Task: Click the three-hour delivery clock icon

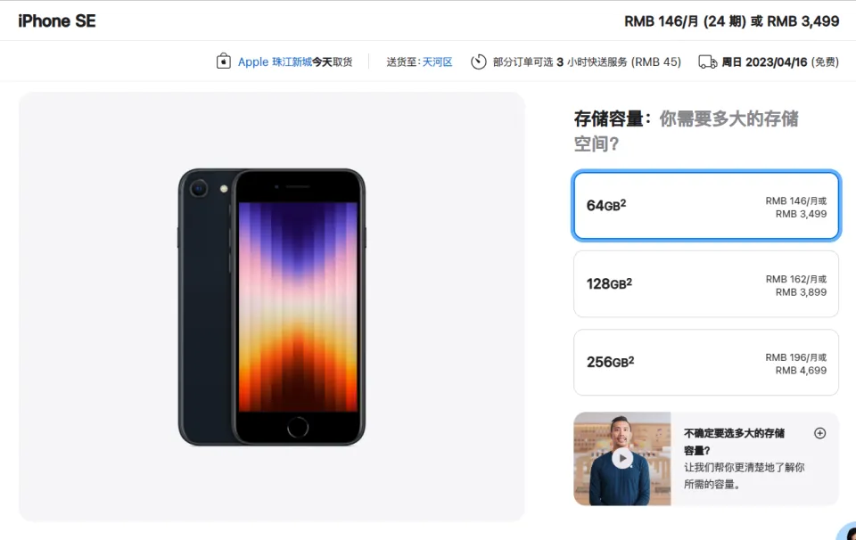Action: tap(478, 61)
